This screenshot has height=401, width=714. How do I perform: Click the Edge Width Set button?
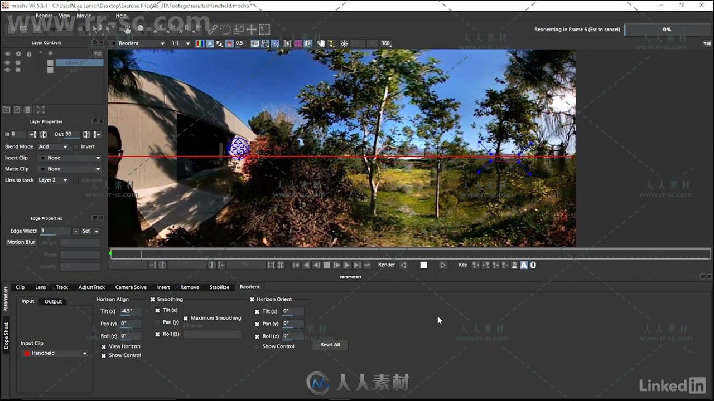tap(86, 231)
